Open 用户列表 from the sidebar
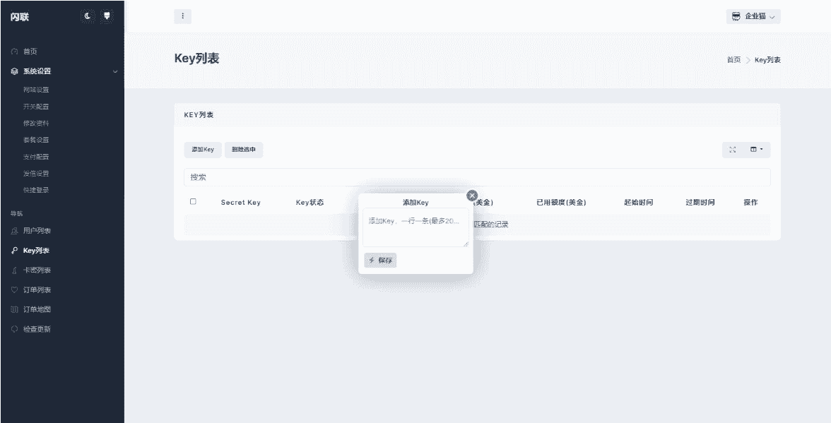831x423 pixels. click(x=37, y=231)
